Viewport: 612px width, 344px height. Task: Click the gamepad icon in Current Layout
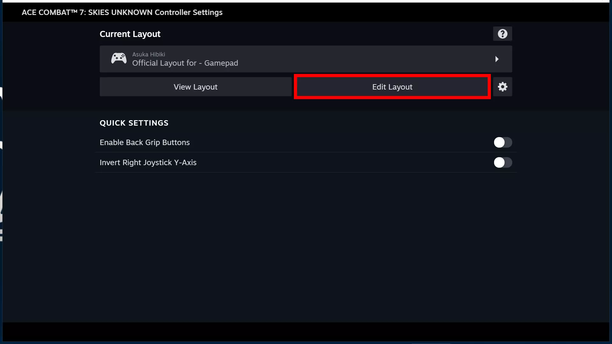click(x=119, y=59)
